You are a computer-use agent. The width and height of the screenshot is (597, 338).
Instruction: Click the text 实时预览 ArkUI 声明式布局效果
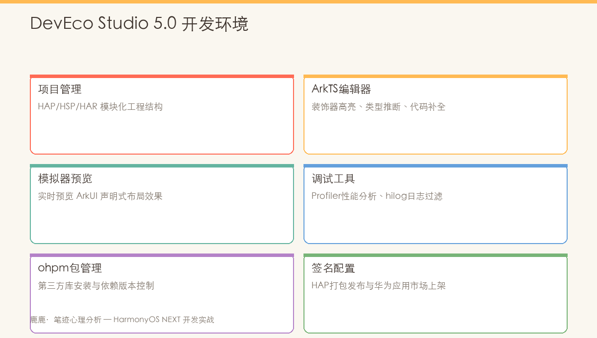click(100, 196)
